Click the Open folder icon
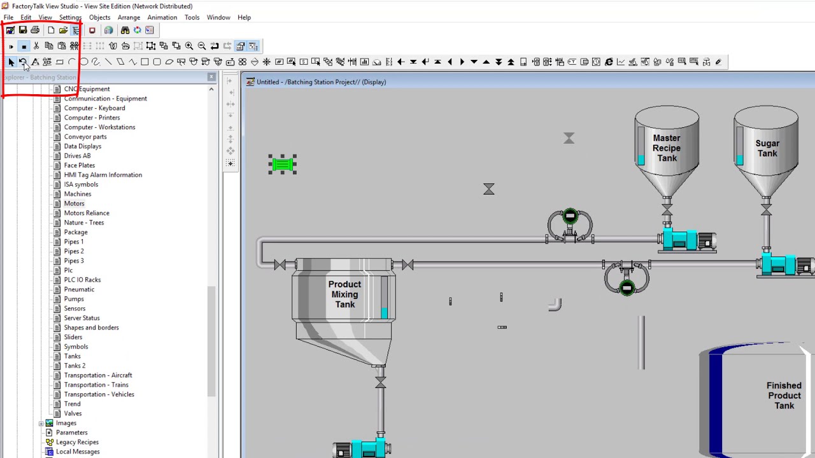Image resolution: width=815 pixels, height=458 pixels. (63, 30)
